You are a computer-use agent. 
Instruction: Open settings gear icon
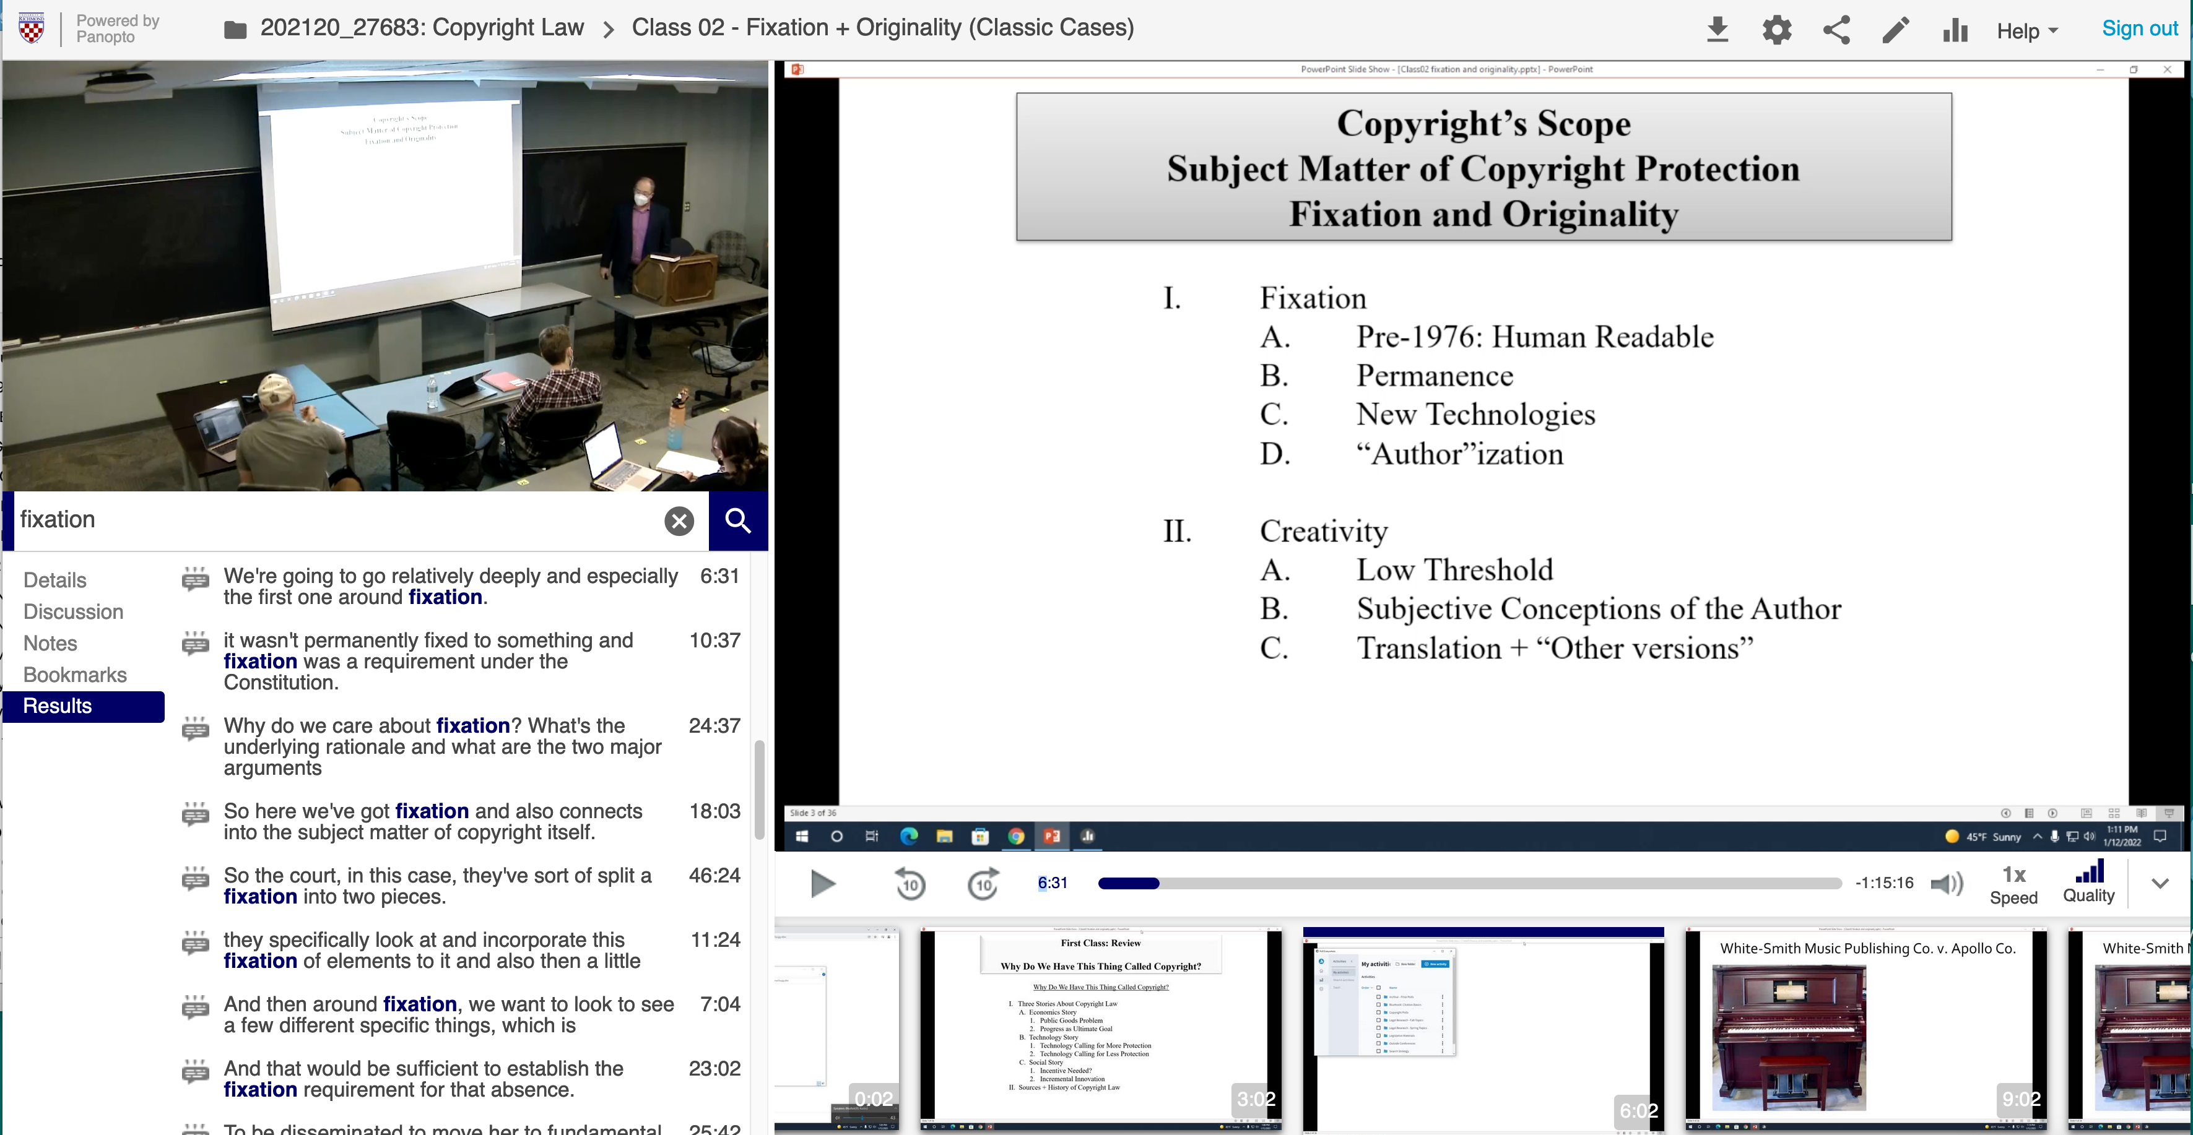(1777, 30)
